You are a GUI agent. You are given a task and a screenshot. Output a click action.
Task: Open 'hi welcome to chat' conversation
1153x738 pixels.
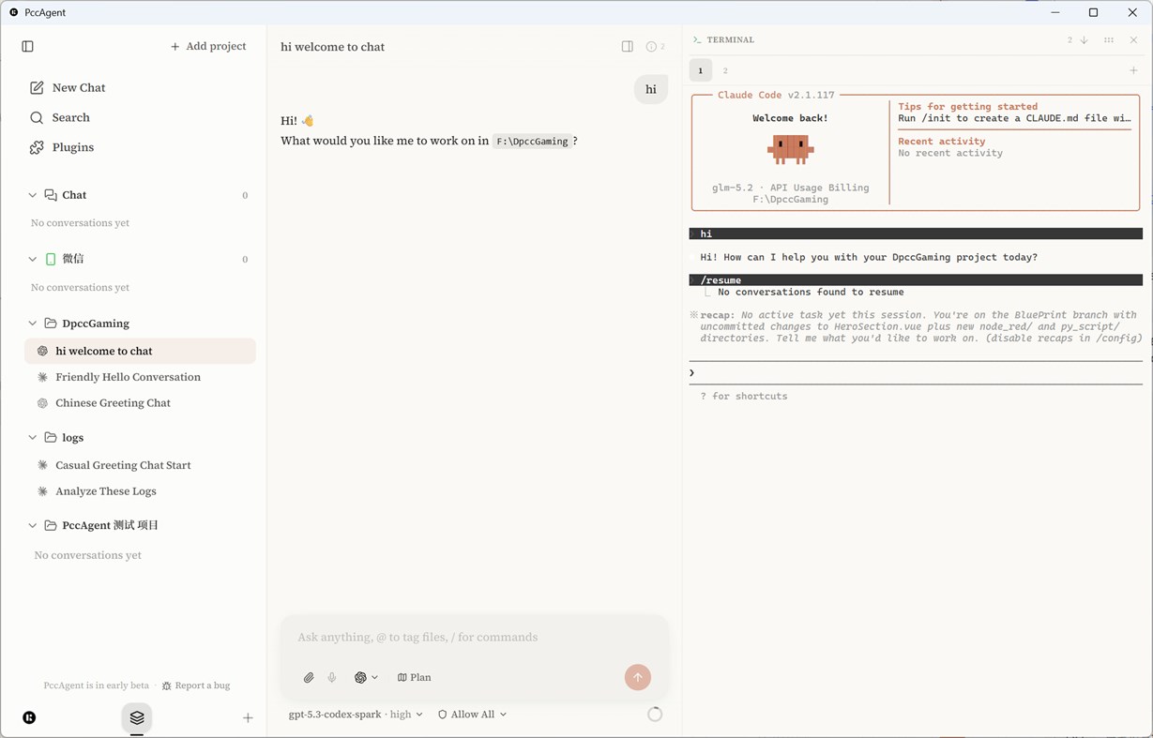[x=140, y=351]
